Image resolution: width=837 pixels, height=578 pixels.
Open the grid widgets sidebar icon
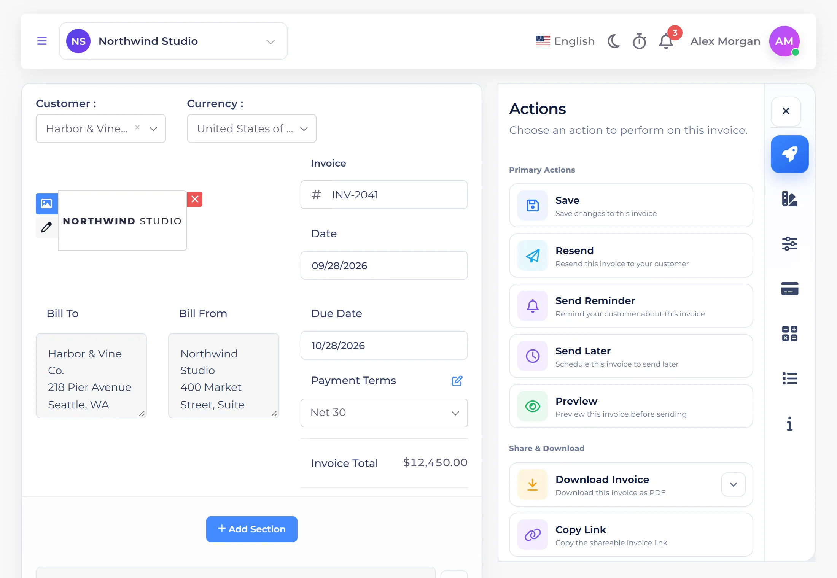tap(790, 333)
